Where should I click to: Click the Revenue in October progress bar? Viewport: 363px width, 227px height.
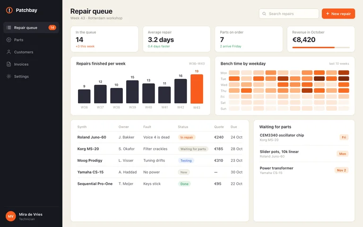[321, 47]
